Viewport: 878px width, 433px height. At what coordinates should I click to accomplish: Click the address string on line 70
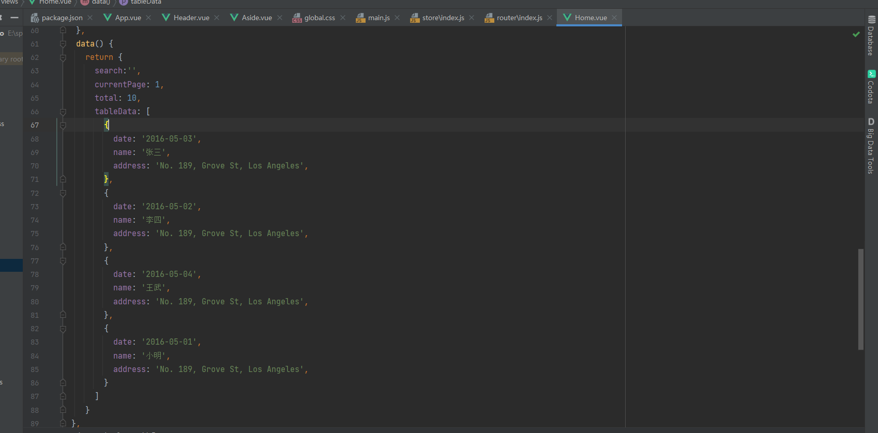tap(230, 166)
